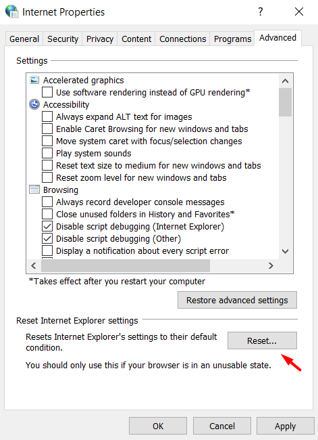Viewport: 318px width, 440px height.
Task: Select the Browsing heading text
Action: (x=61, y=190)
